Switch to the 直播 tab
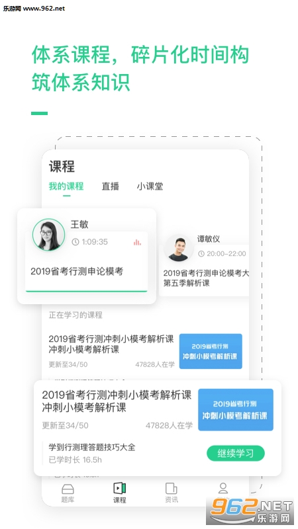The width and height of the screenshot is (298, 529). pyautogui.click(x=110, y=186)
